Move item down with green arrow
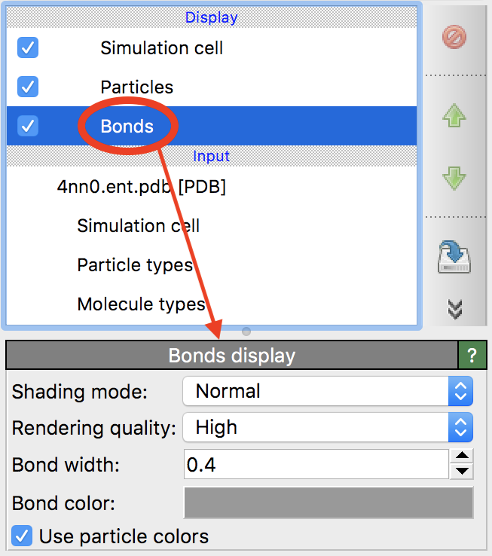This screenshot has height=556, width=492. (454, 179)
